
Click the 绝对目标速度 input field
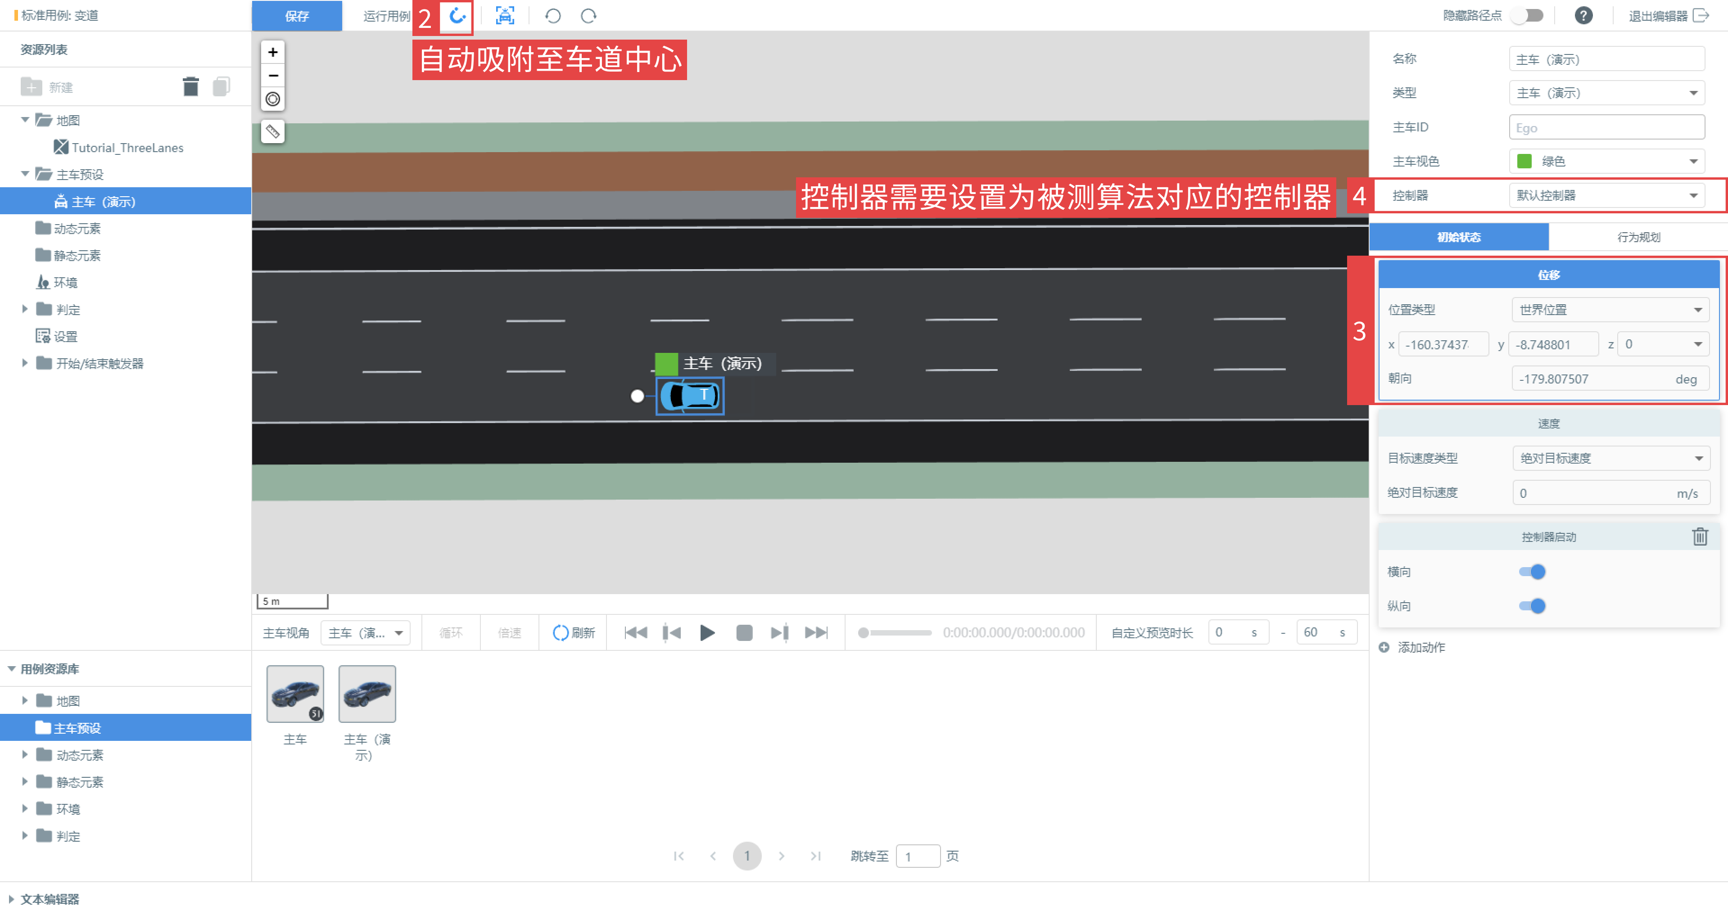tap(1610, 493)
